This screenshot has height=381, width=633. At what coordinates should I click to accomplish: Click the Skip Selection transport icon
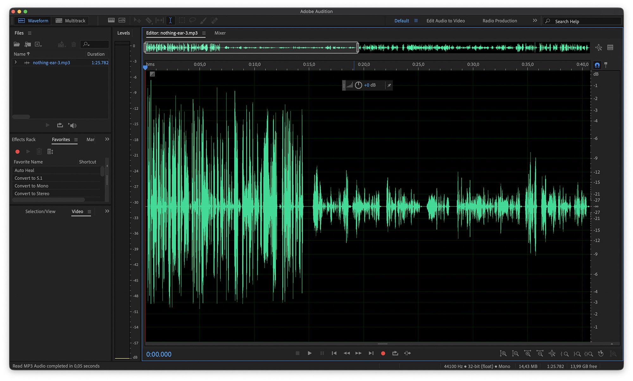coord(407,353)
